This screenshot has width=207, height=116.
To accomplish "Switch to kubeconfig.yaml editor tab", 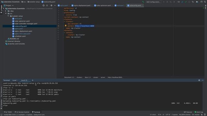I will pyautogui.click(x=135, y=5).
